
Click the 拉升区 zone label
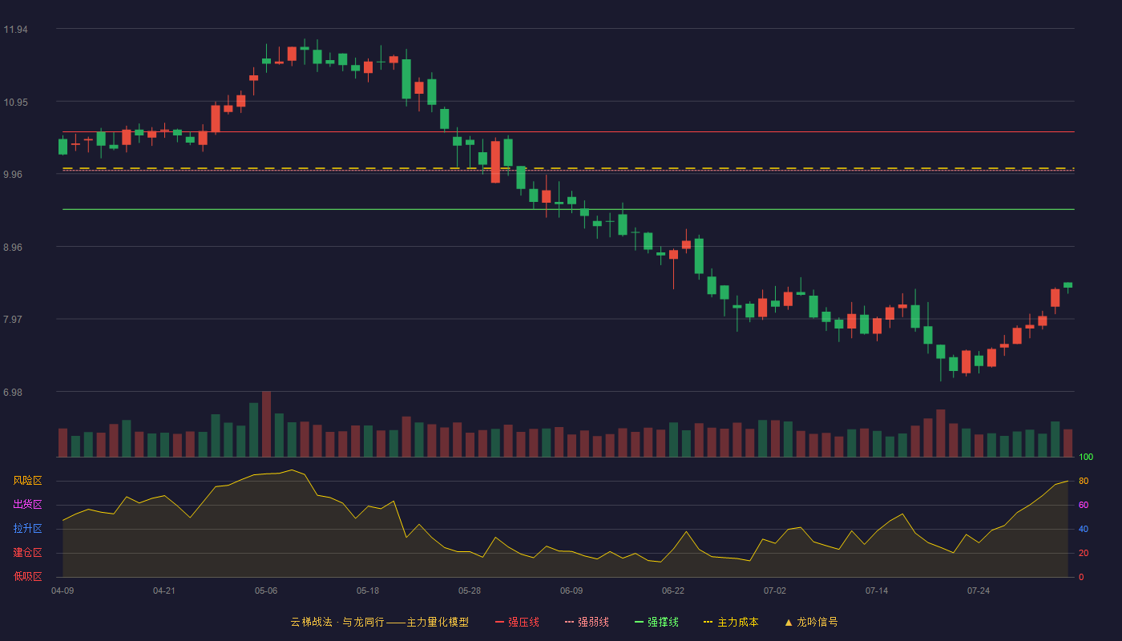(27, 529)
